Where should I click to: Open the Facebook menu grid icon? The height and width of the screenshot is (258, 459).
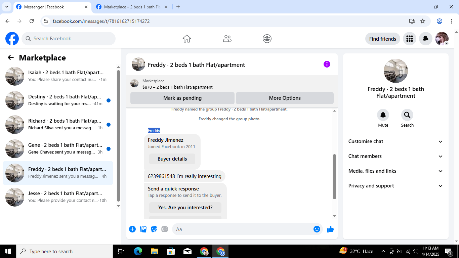[409, 39]
